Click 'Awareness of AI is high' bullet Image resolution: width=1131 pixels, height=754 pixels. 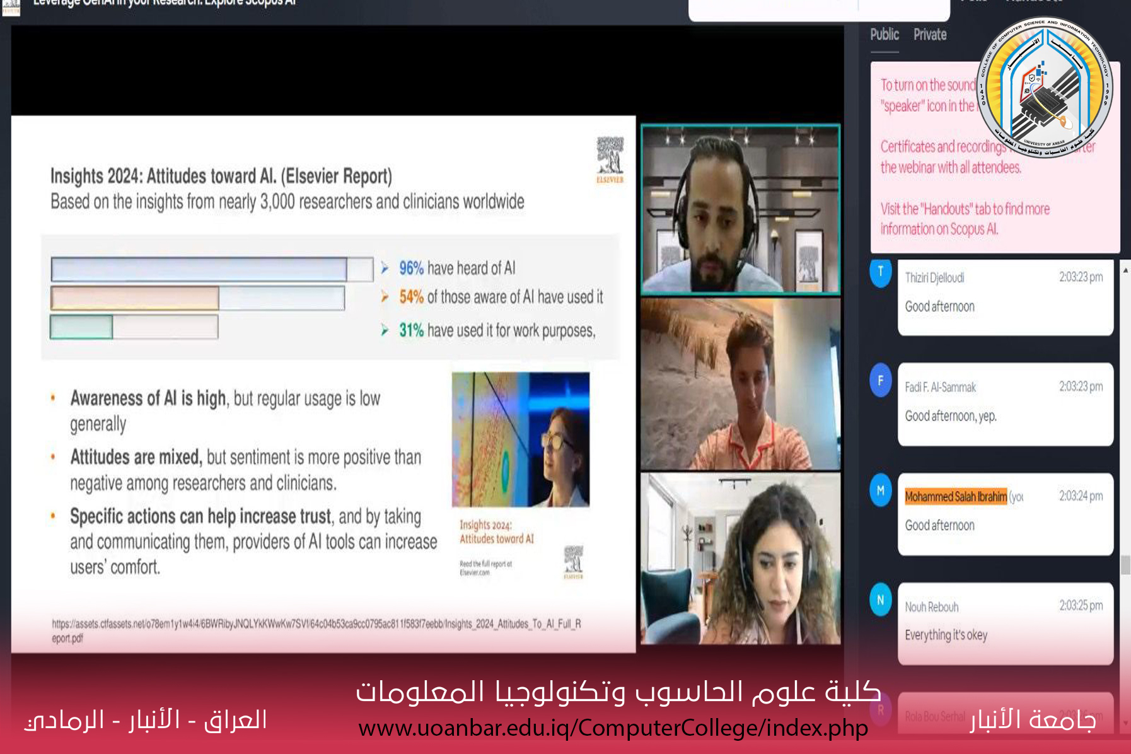[225, 411]
